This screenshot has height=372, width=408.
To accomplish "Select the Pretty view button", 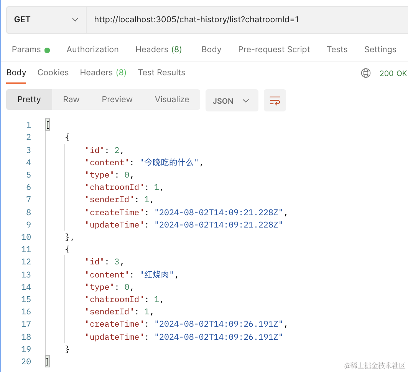I will 29,100.
